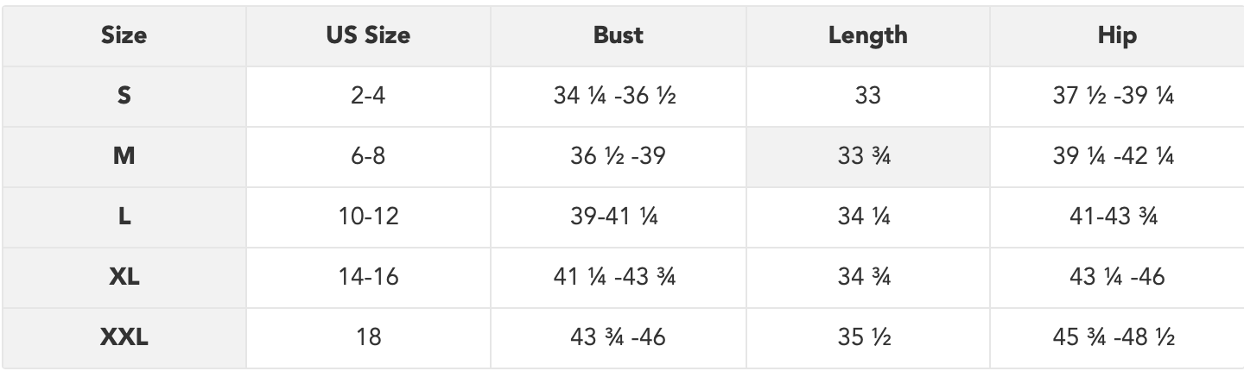This screenshot has width=1244, height=371.
Task: Click the Bust column header
Action: pos(618,35)
